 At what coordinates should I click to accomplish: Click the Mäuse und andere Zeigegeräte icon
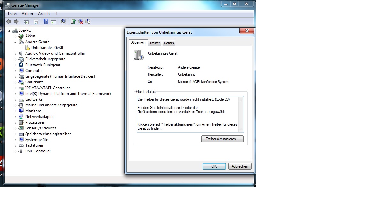pos(21,105)
